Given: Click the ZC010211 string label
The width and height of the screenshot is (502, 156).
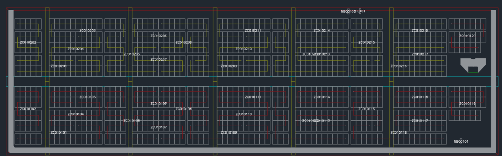Looking at the screenshot, I should click(x=253, y=31).
